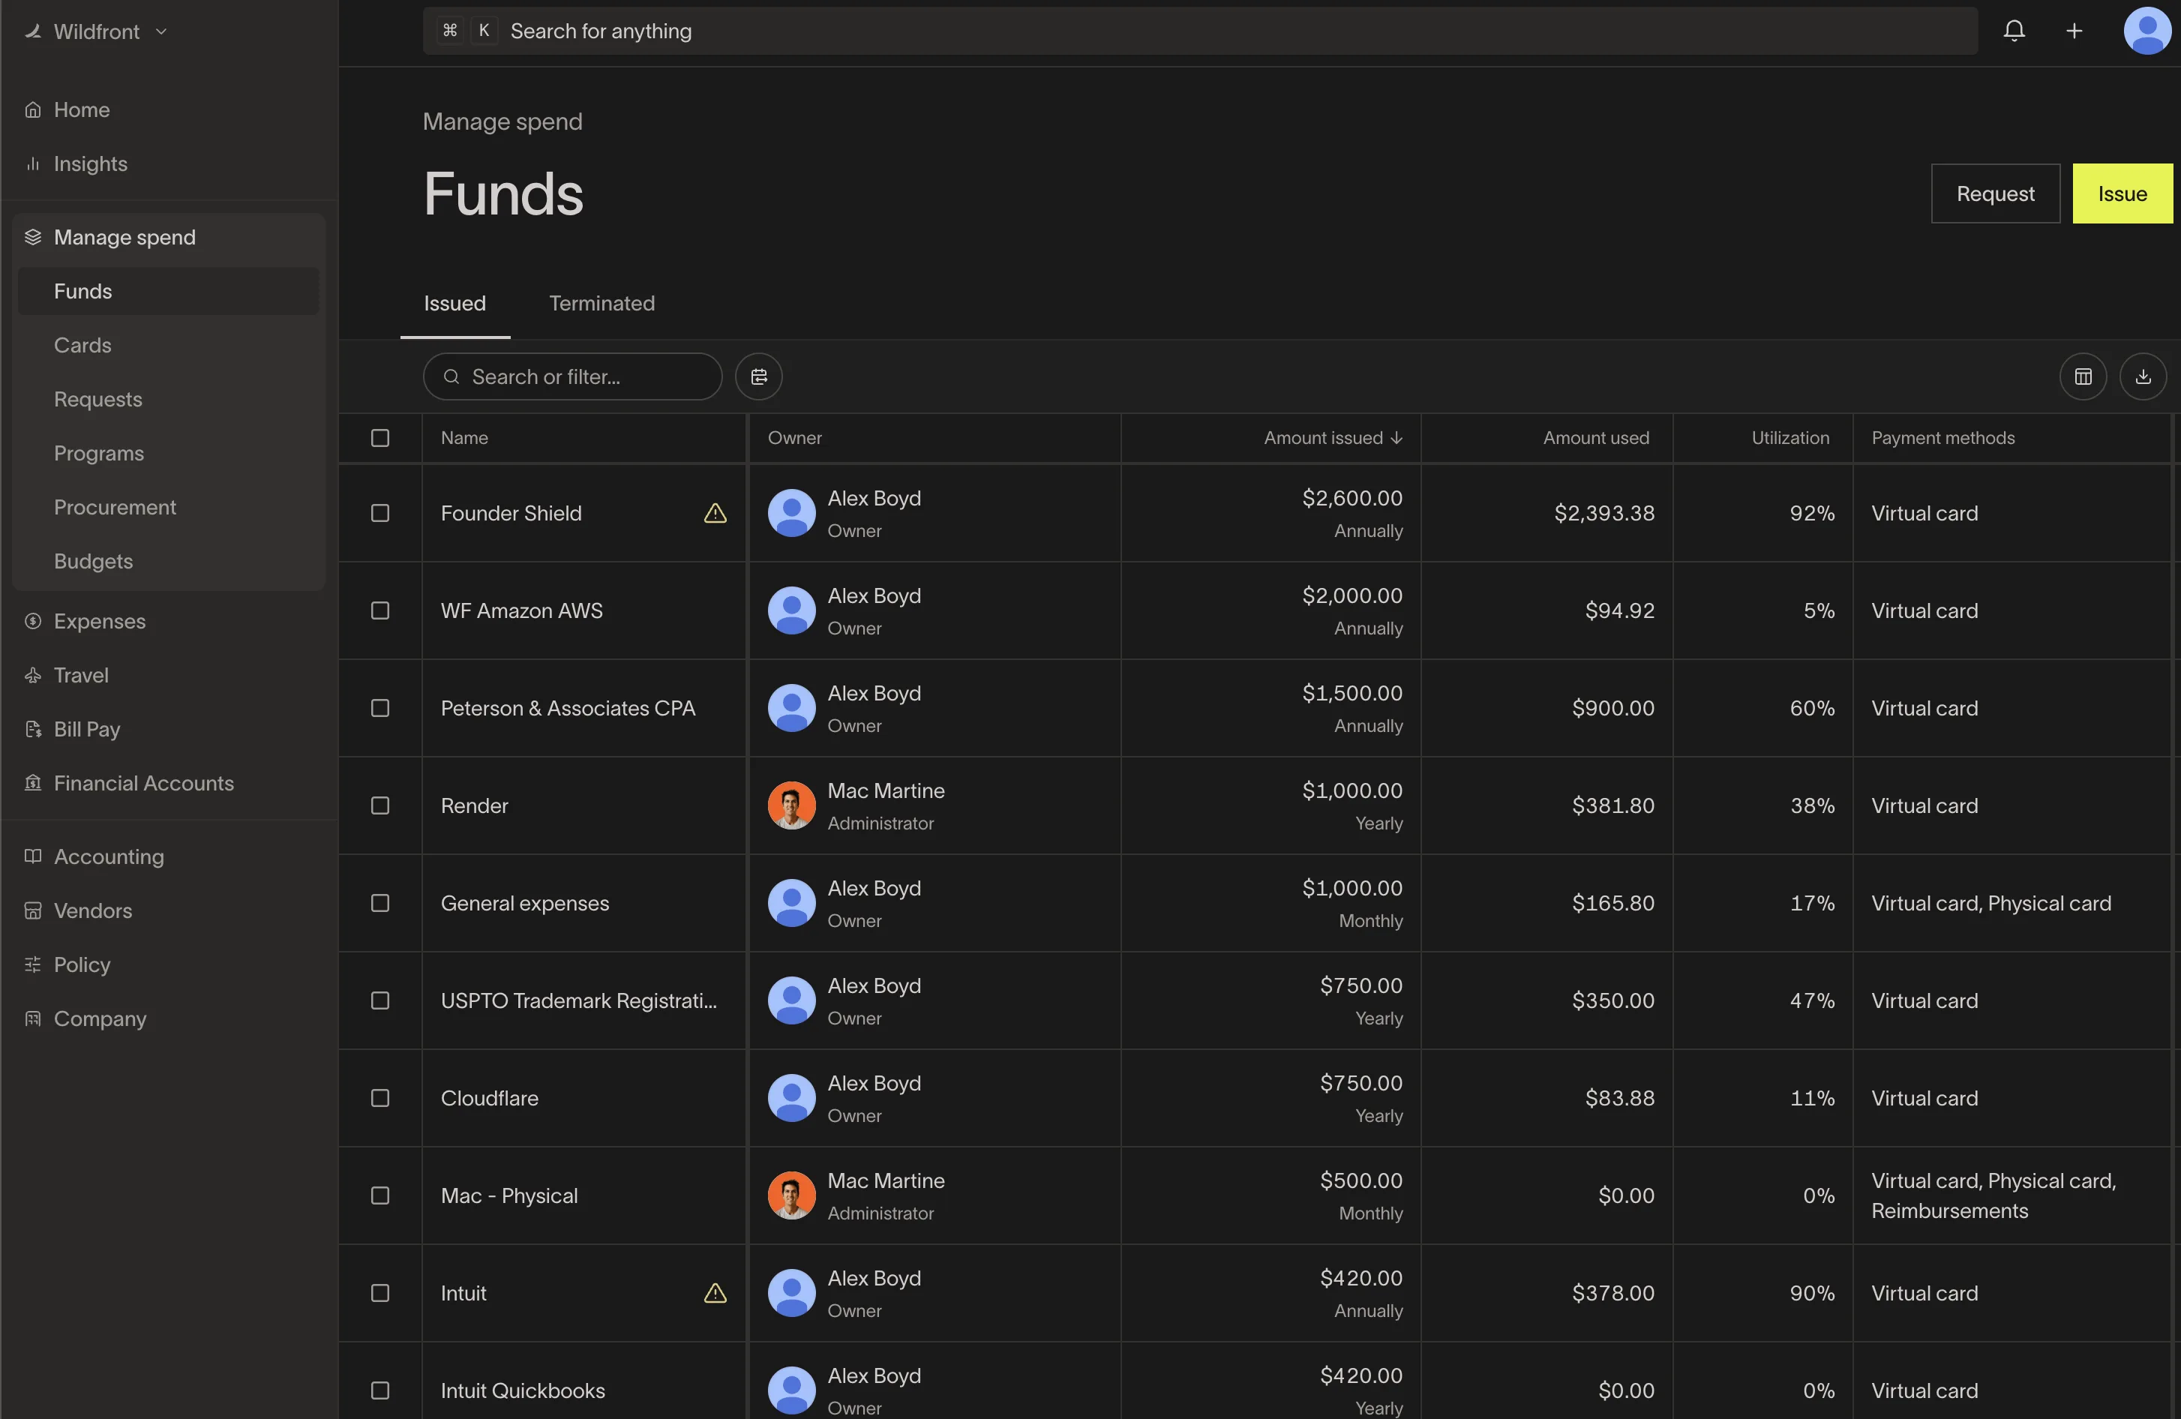Open the column visibility settings icon
Image resolution: width=2181 pixels, height=1419 pixels.
pos(2083,376)
